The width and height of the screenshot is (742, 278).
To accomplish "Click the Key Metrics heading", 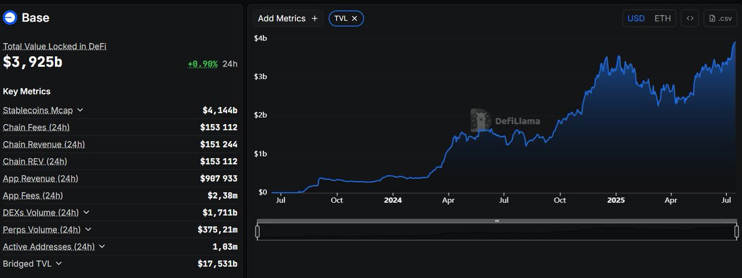I will [27, 91].
